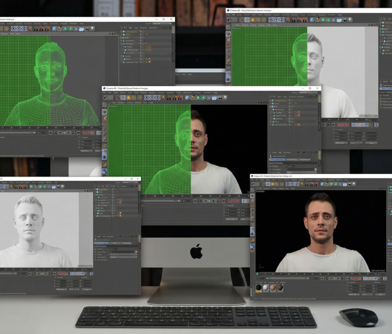Screen dimensions: 392x334
Task: Click the Undo arrow in the center window
Action: pyautogui.click(x=106, y=97)
